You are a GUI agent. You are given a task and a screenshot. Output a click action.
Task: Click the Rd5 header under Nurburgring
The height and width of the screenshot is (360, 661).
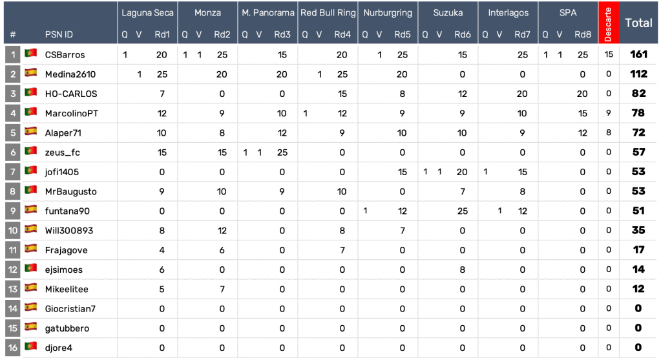(401, 35)
